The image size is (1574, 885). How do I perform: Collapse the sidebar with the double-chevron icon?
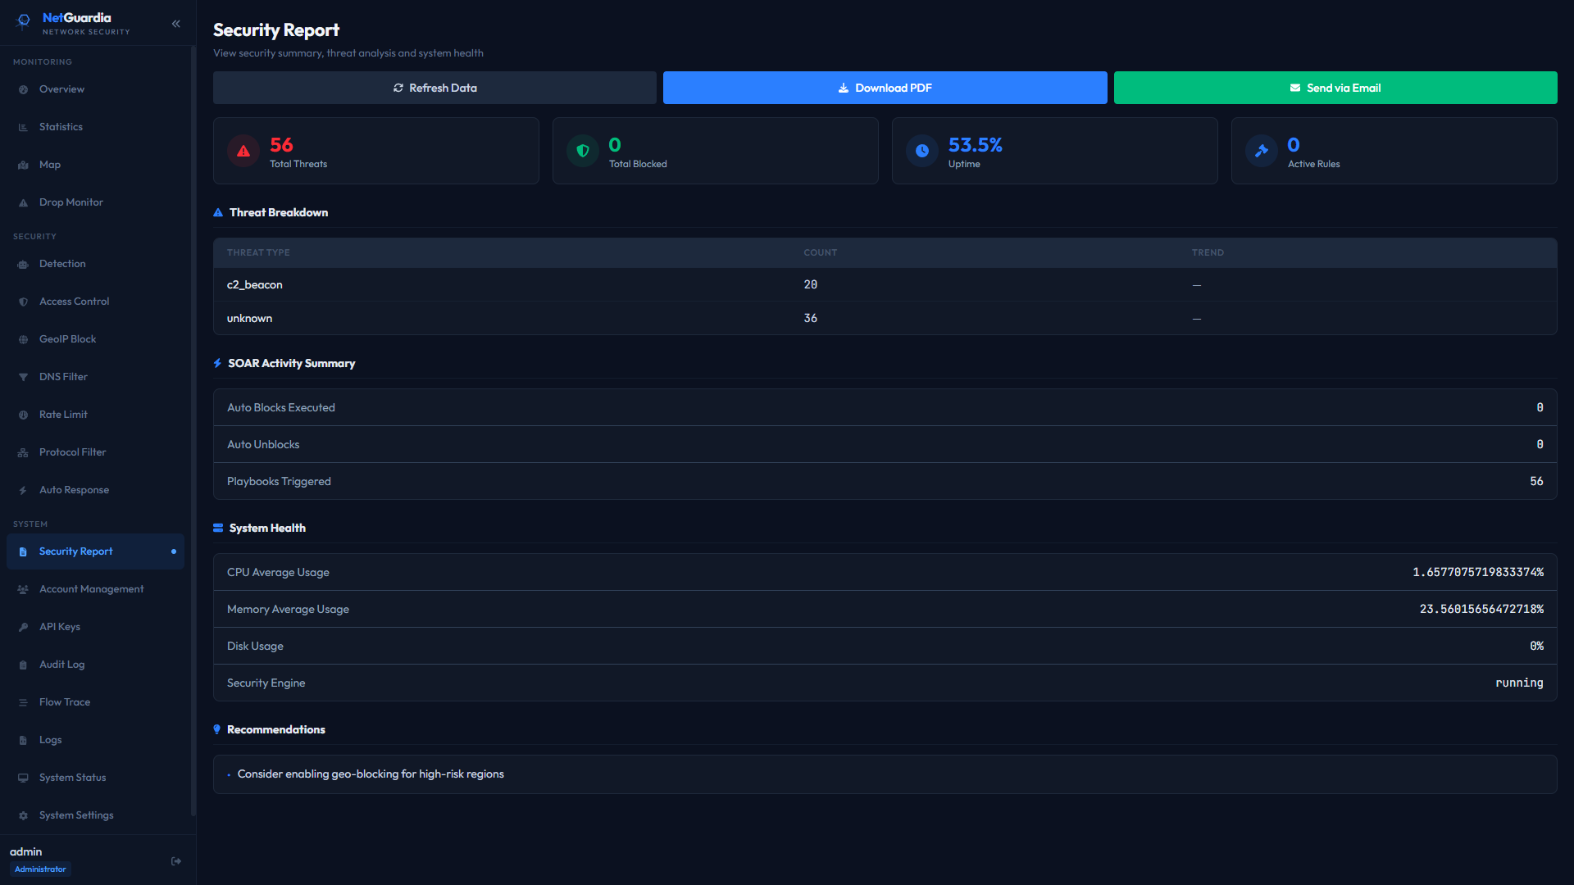coord(175,24)
